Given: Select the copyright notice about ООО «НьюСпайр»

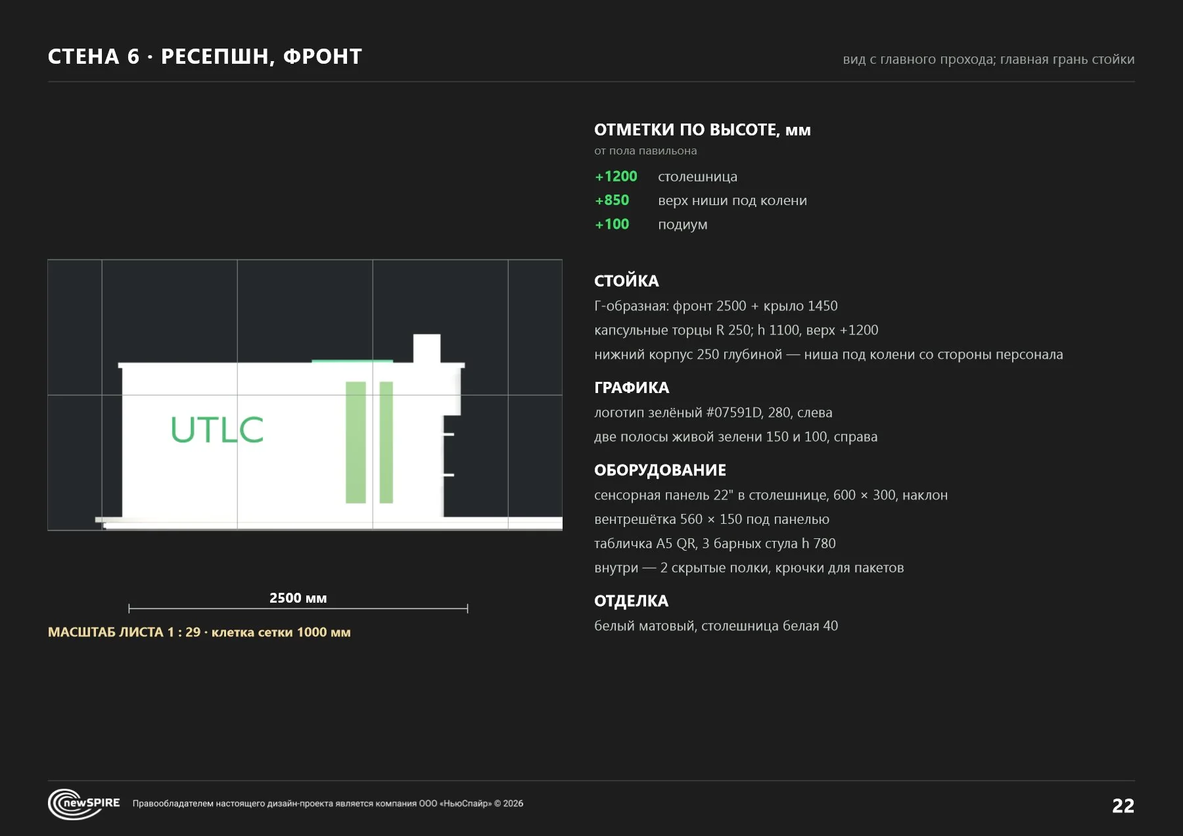Looking at the screenshot, I should 328,803.
